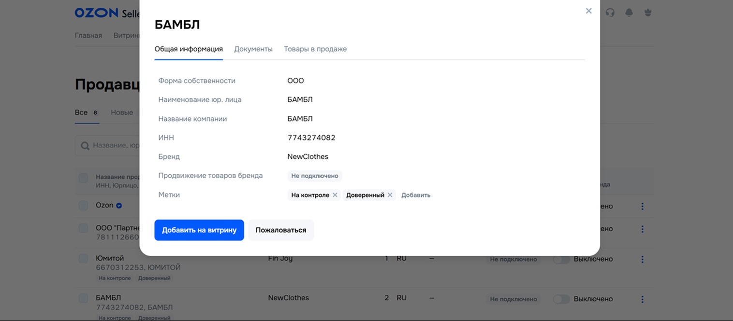733x321 pixels.
Task: Click the Не подключено badge in the БАМБЛ table row
Action: coord(513,299)
